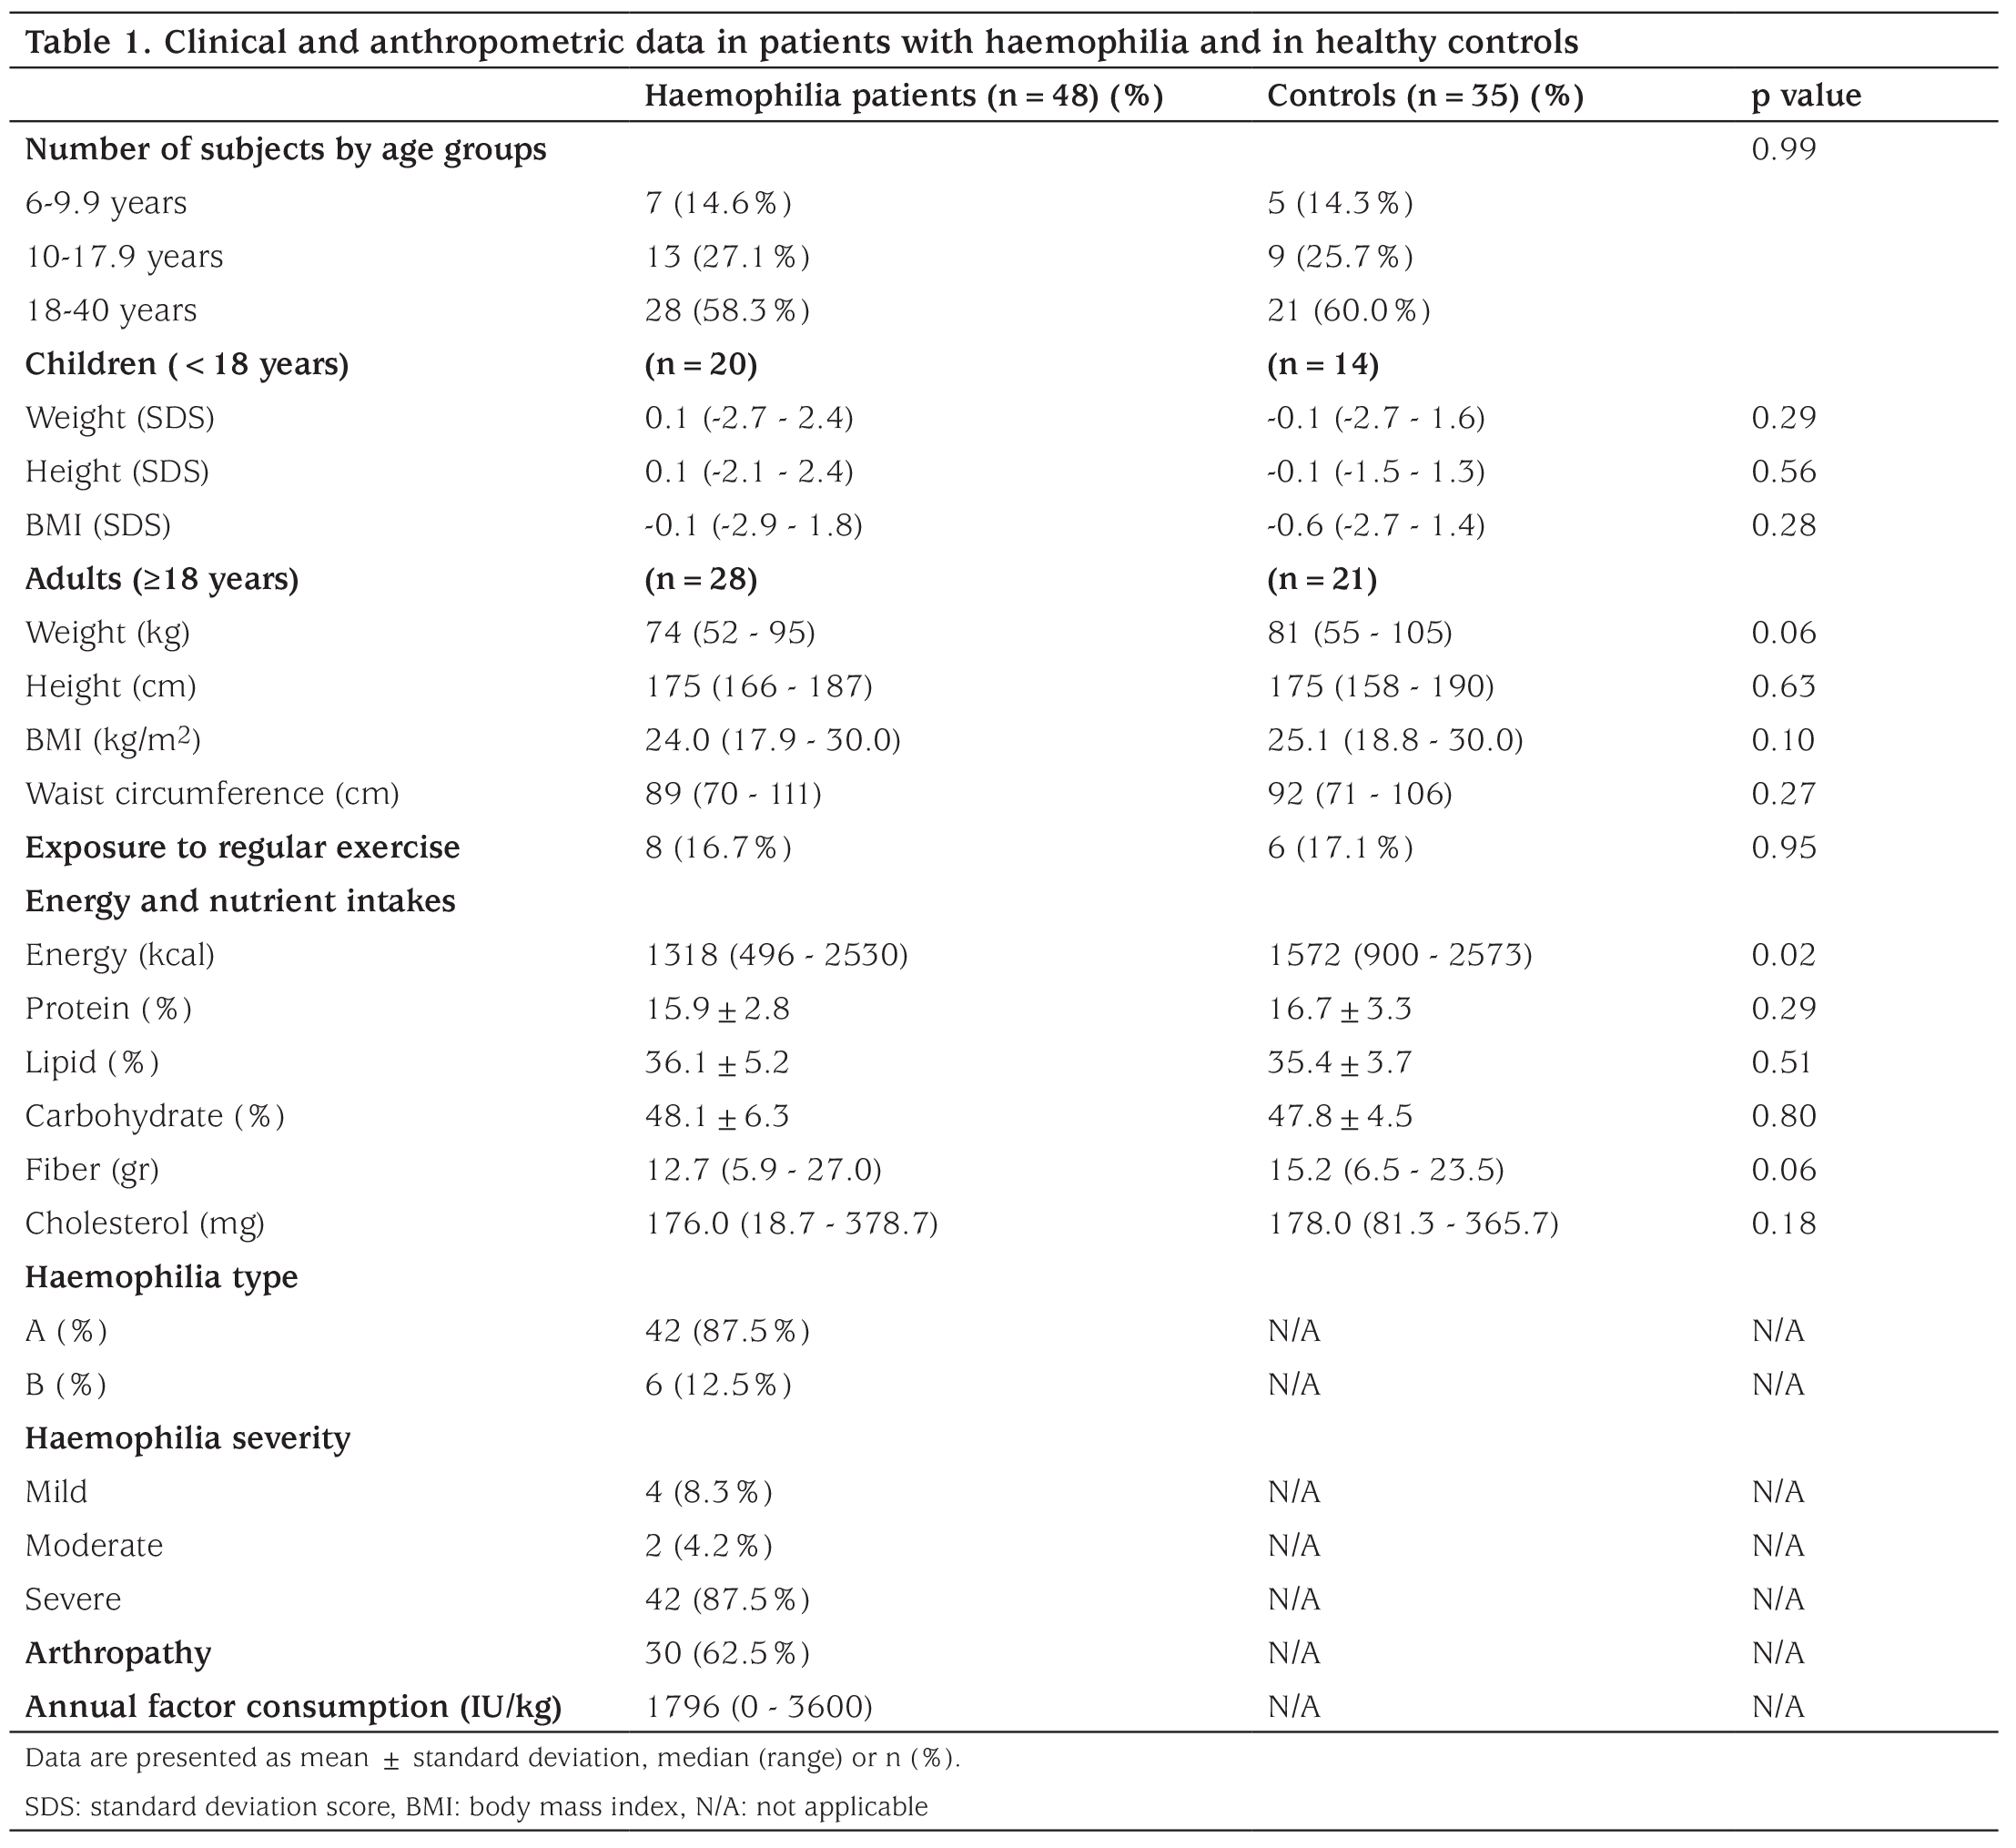Image resolution: width=2016 pixels, height=1848 pixels.
Task: Click the 'Children (< 18 years)' heading
Action: [187, 365]
